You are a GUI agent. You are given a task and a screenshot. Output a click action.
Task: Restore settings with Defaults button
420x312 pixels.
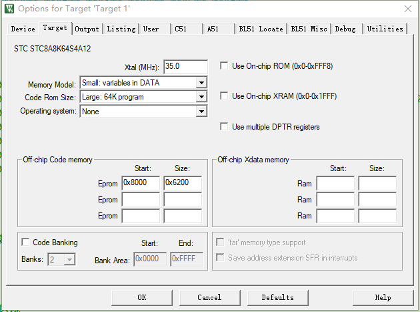tap(278, 297)
